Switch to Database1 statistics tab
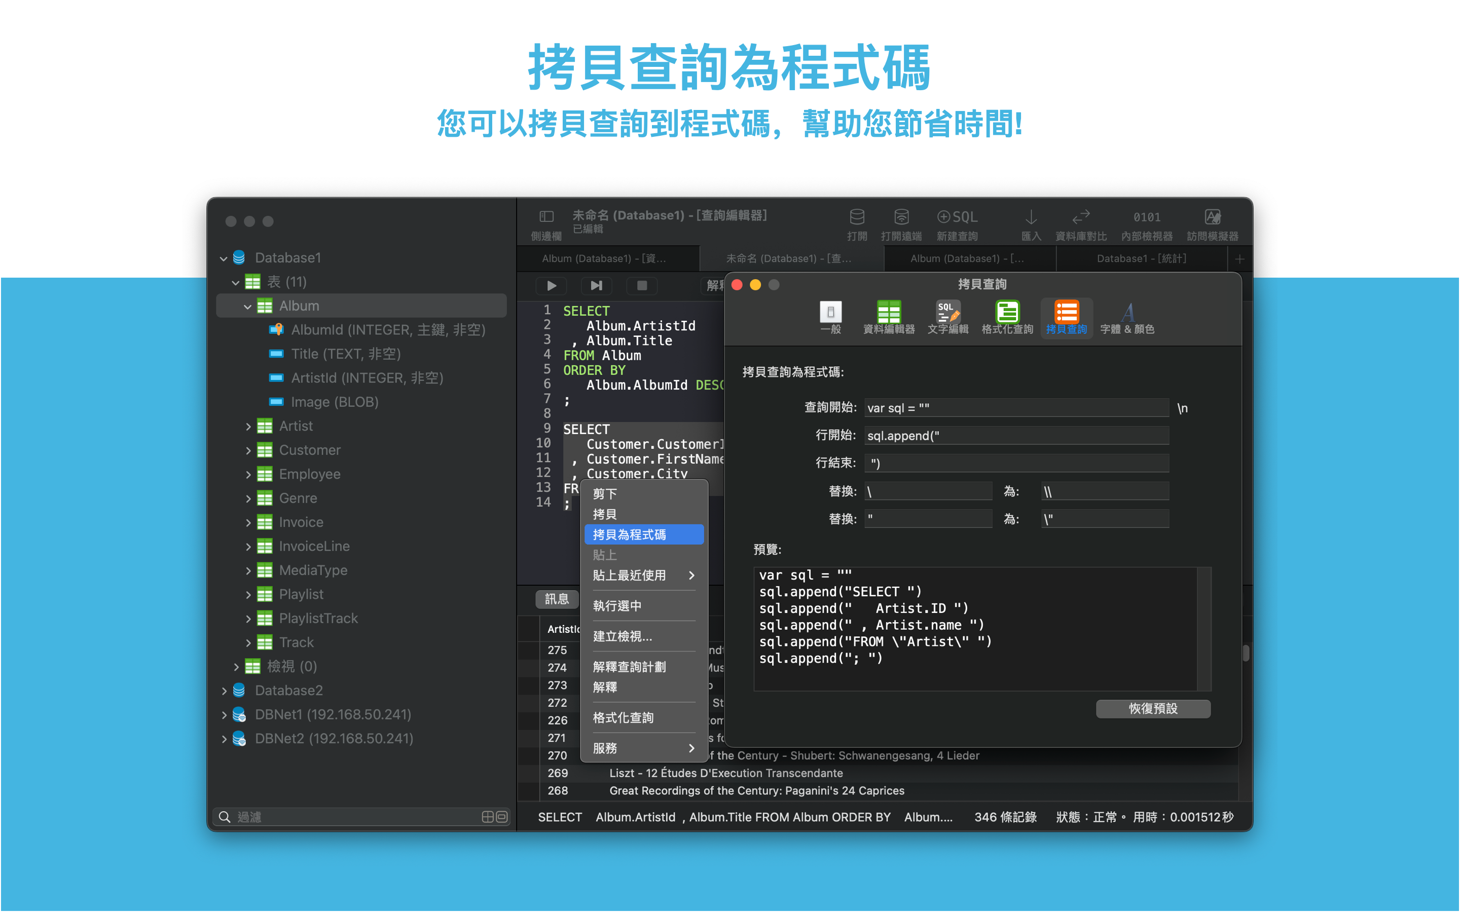Viewport: 1460px width, 912px height. coord(1141,259)
